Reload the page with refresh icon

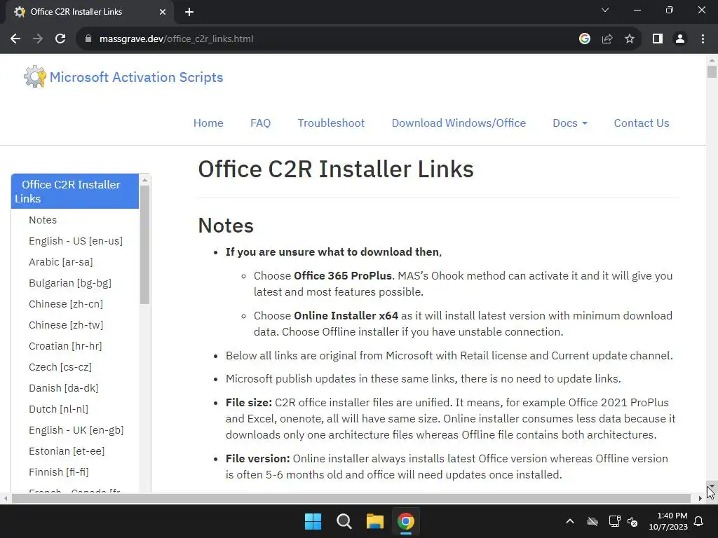tap(60, 39)
